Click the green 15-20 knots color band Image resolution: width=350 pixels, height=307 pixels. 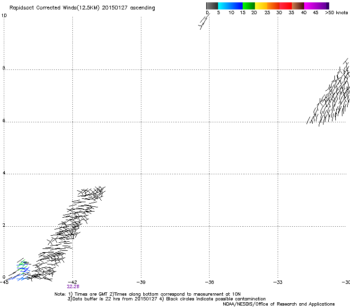click(249, 6)
